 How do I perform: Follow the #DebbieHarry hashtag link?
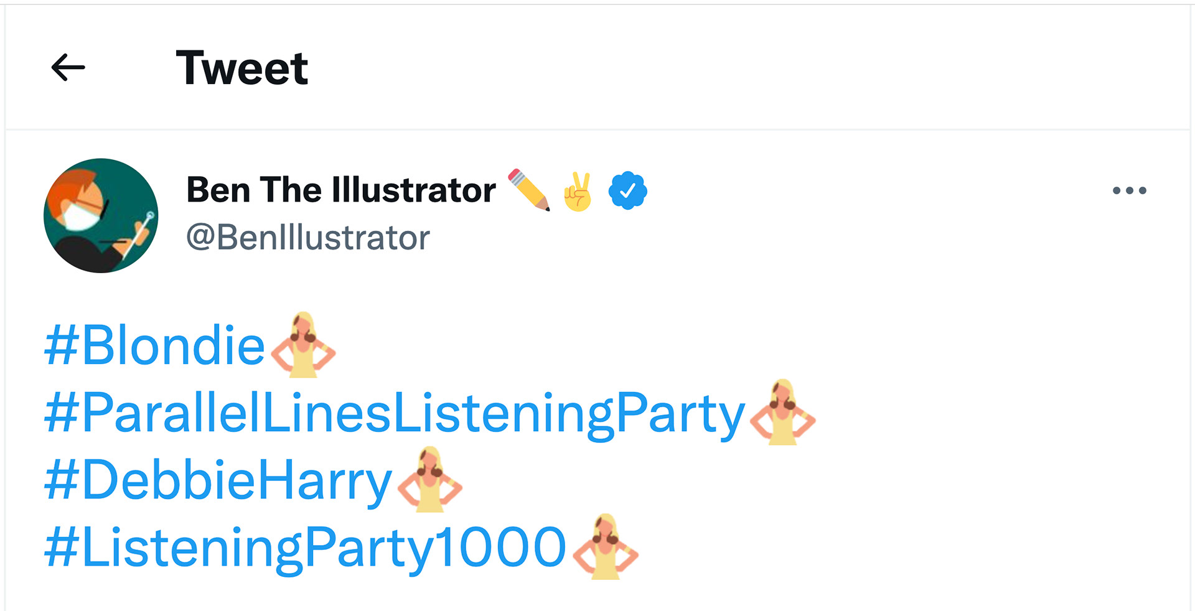tap(218, 480)
